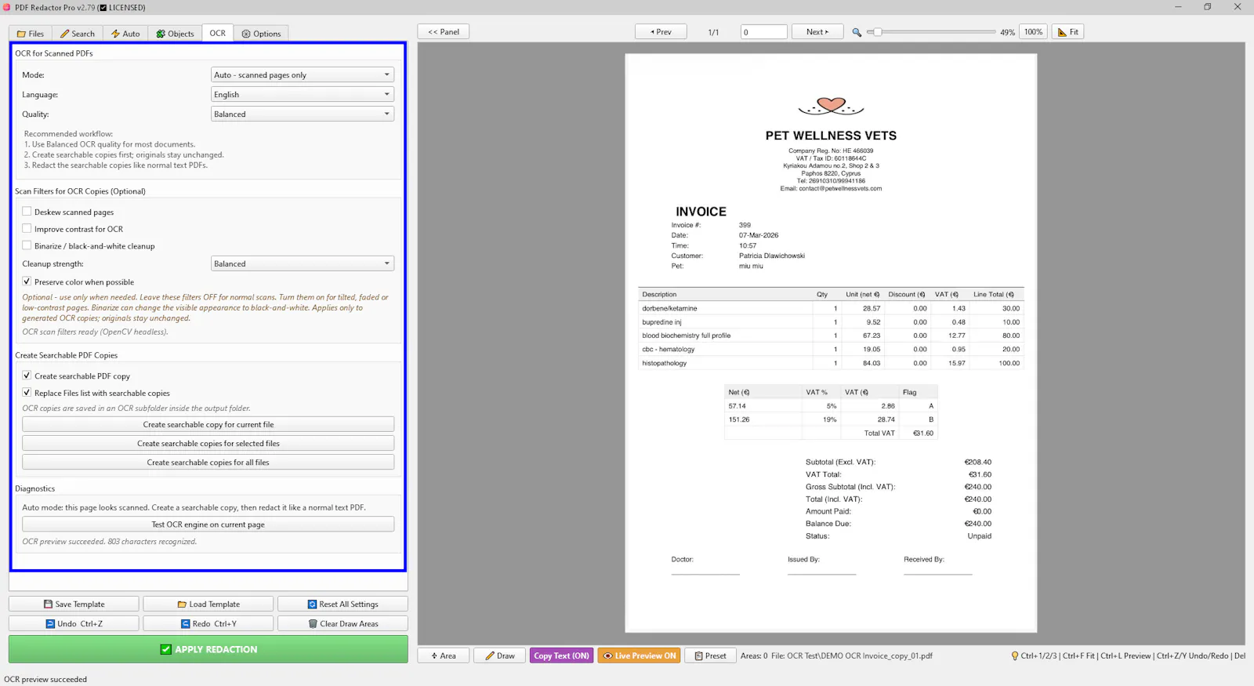Select the Area selection tool
The width and height of the screenshot is (1254, 686).
[x=444, y=656]
